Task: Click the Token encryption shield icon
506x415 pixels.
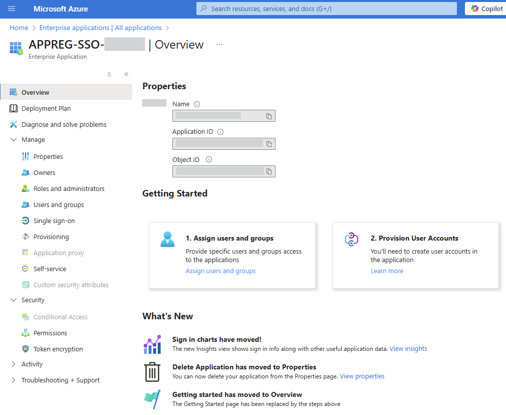Action: tap(26, 349)
